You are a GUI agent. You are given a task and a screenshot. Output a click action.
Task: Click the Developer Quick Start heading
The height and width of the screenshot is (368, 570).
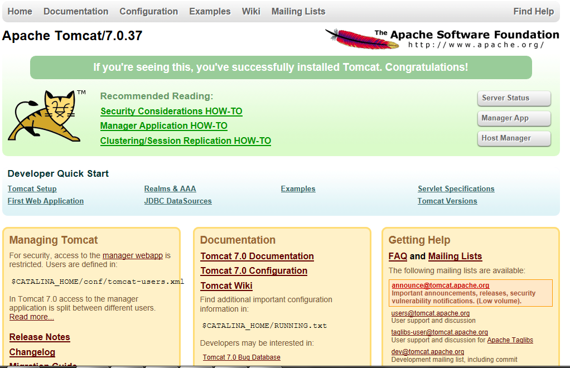(58, 173)
